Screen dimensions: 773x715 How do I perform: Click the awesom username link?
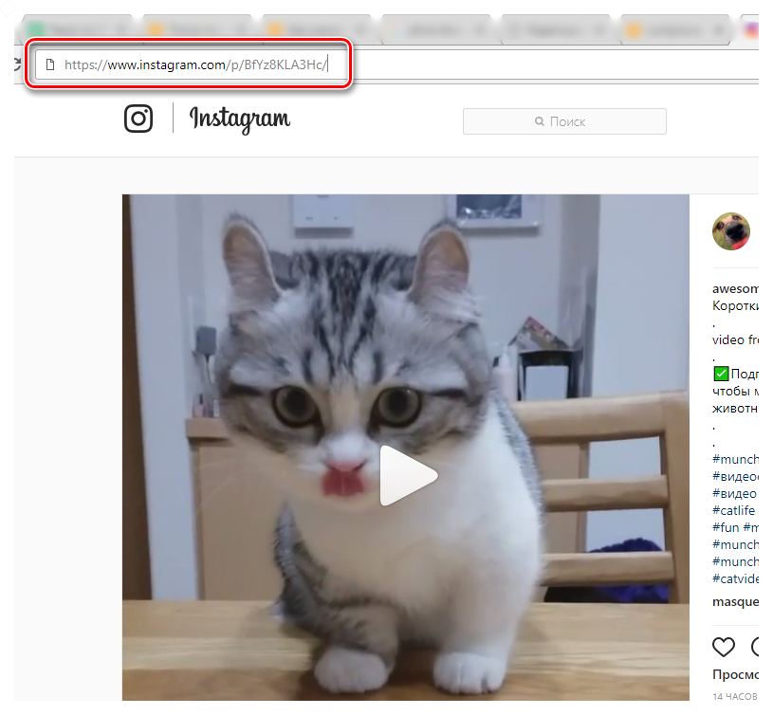tap(735, 289)
